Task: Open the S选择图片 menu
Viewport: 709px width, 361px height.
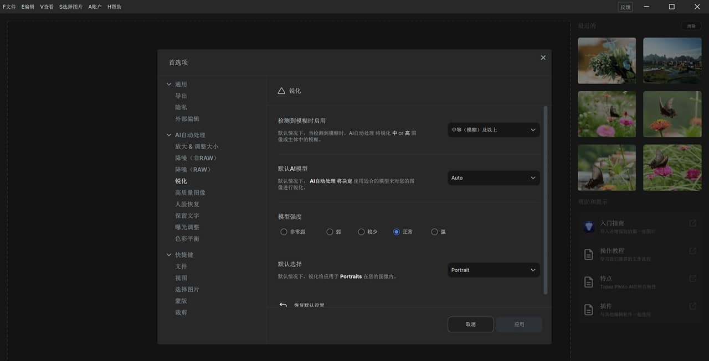Action: [71, 7]
